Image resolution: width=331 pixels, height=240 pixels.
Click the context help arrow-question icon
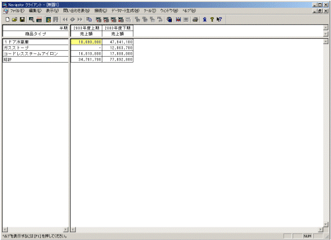click(x=219, y=20)
